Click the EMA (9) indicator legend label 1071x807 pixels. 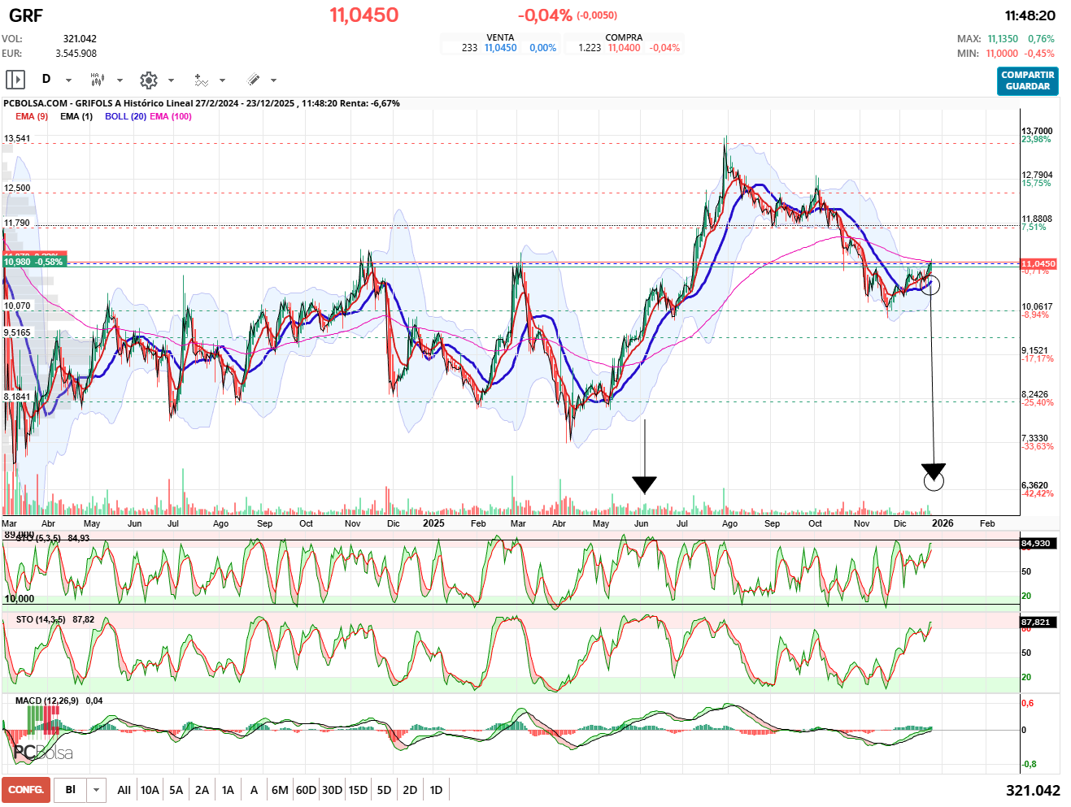(x=32, y=116)
